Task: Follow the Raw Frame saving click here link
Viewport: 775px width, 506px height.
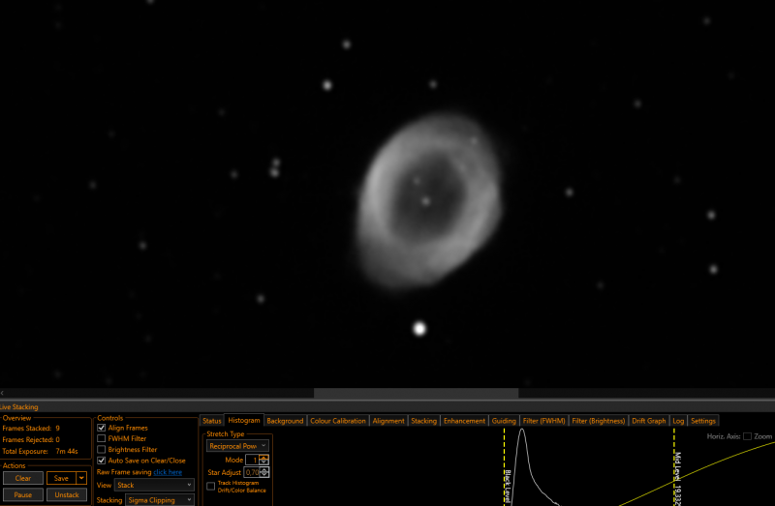Action: (x=168, y=472)
